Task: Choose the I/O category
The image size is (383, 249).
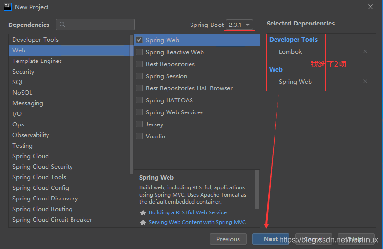Action: point(69,114)
